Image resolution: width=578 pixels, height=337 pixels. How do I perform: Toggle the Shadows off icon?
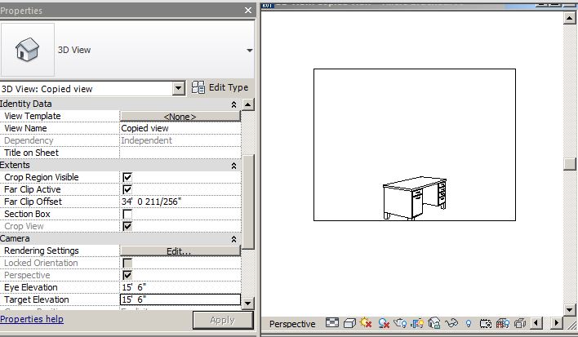pos(384,323)
